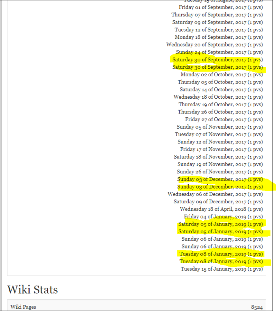Open Saturday 18 of November, 2017 entry
This screenshot has height=311, width=276.
click(218, 157)
